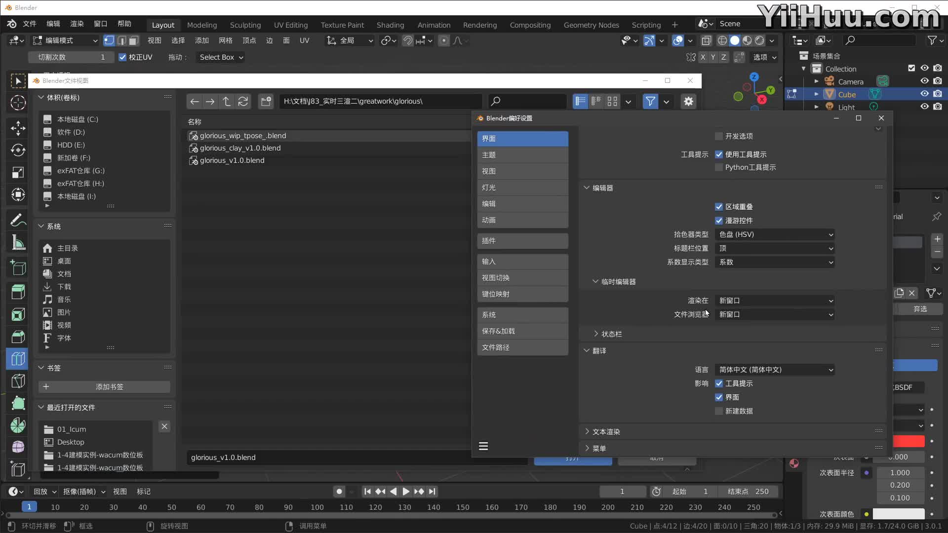Go to 桌面 system folder

[64, 261]
